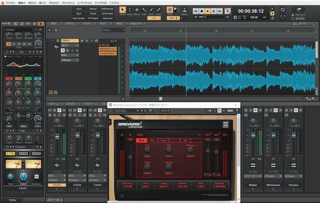The height and width of the screenshot is (203, 320).
Task: Switch to the Pre tab in BREVERB
Action: point(152,140)
